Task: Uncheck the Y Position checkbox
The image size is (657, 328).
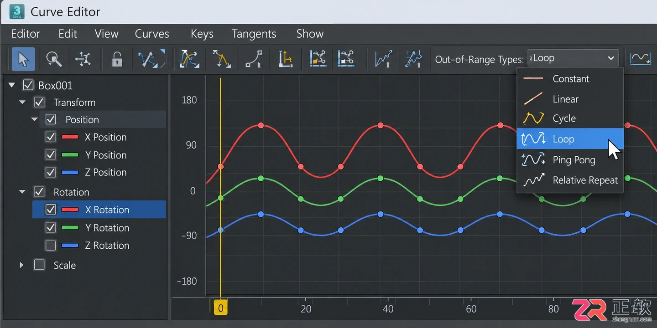Action: coord(51,155)
